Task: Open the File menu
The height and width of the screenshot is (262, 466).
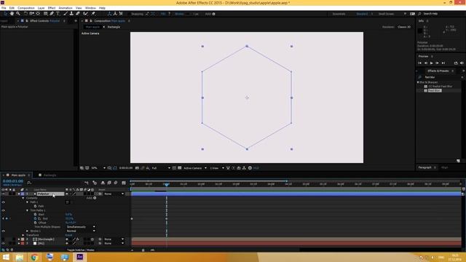Action: (4, 8)
